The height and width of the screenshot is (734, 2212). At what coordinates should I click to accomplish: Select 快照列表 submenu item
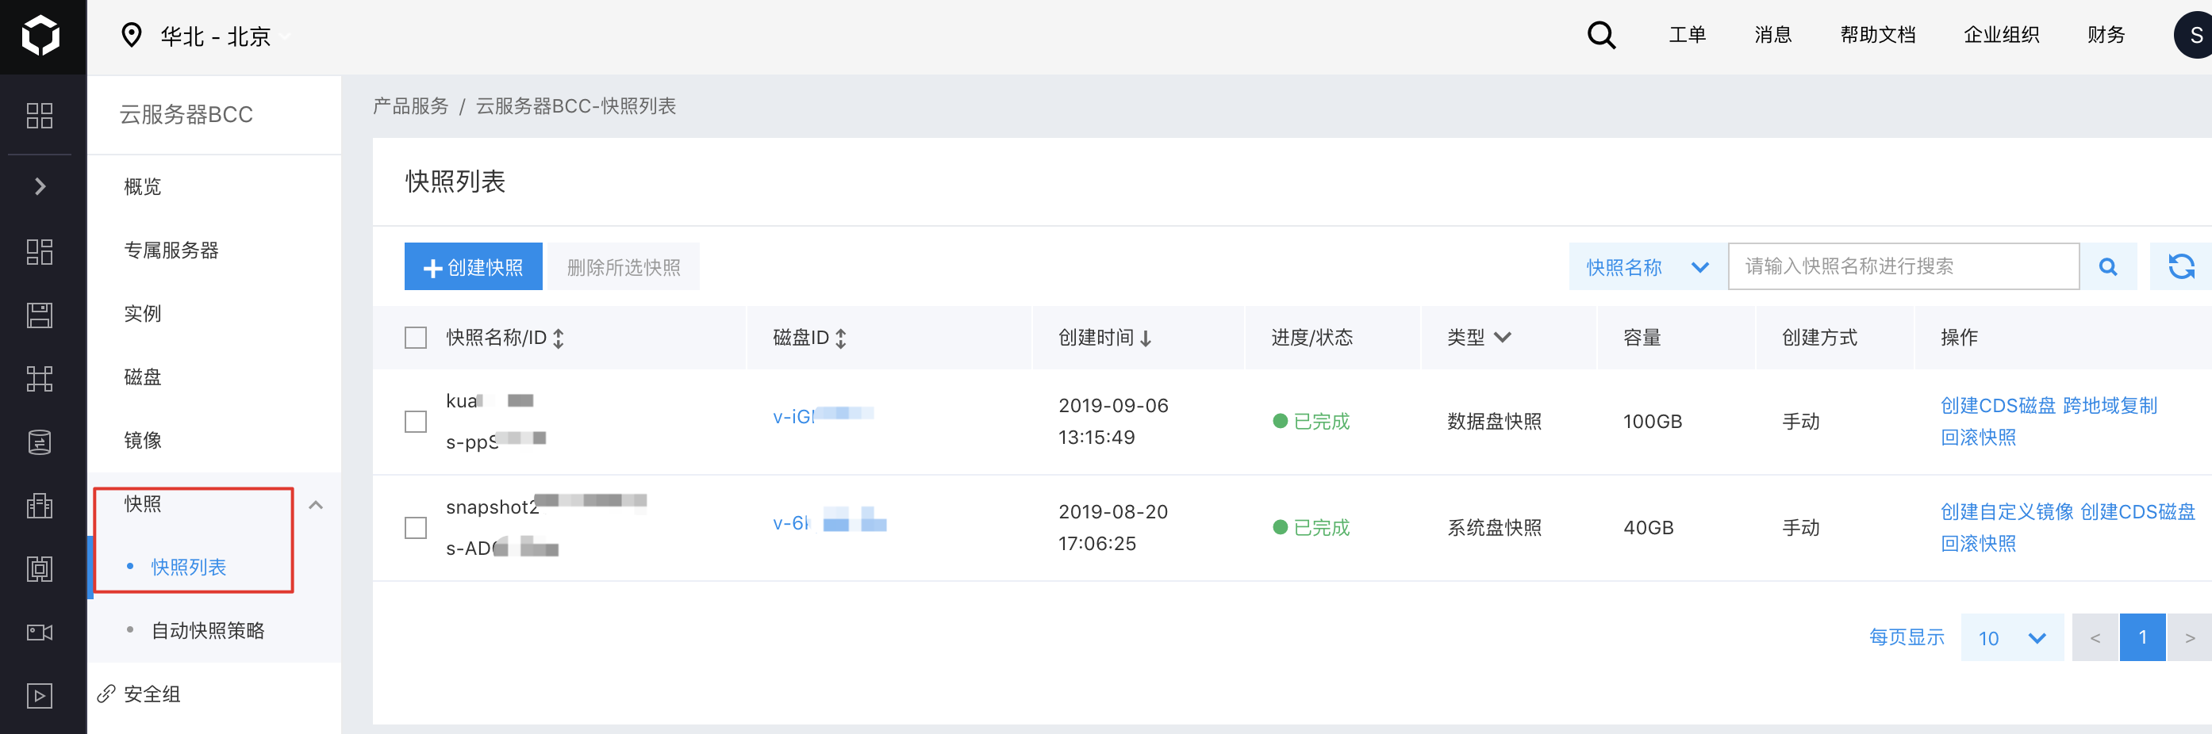(x=189, y=568)
